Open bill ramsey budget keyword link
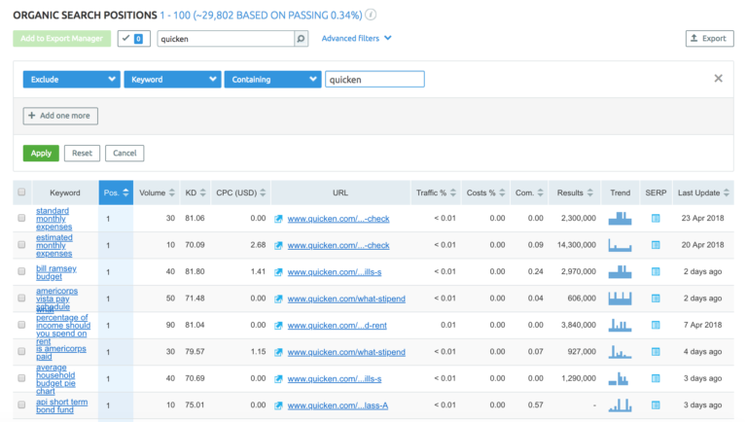 (56, 272)
